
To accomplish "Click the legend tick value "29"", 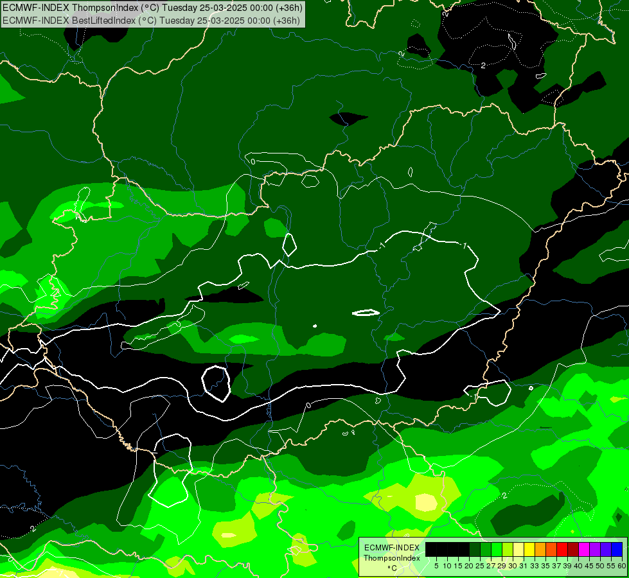I will tap(502, 566).
